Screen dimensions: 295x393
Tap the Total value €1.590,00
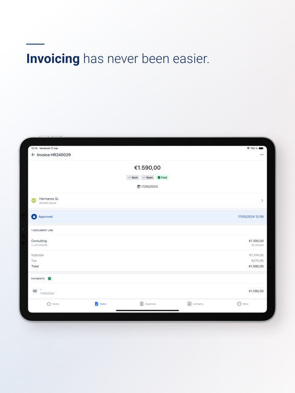pos(256,266)
